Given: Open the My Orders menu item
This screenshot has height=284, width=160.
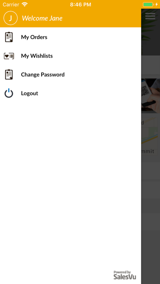Looking at the screenshot, I should (x=71, y=37).
